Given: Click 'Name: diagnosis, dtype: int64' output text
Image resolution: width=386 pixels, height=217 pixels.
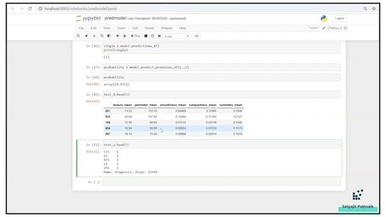Looking at the screenshot, I should 130,172.
